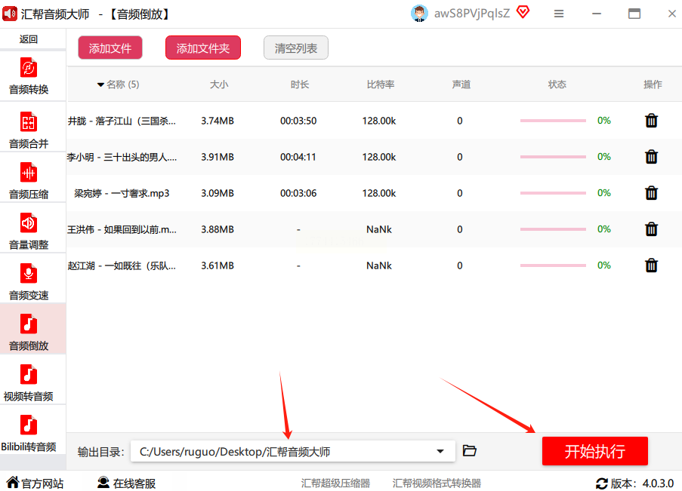Open 在线客服 online support
682x491 pixels.
[127, 483]
